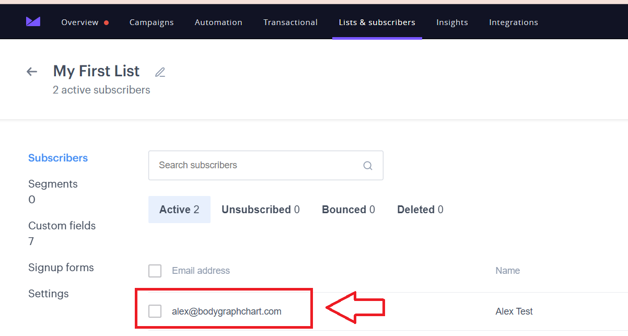Switch to the Unsubscribed tab
Viewport: 628px width, 336px height.
click(261, 210)
